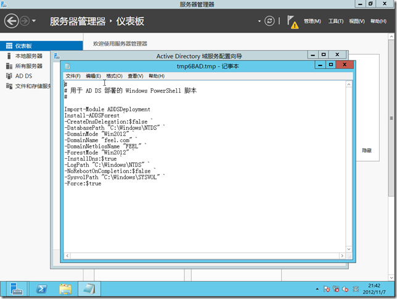Minimize the Active Directory wizard window
Screen dimensions: 397x299
(313, 54)
